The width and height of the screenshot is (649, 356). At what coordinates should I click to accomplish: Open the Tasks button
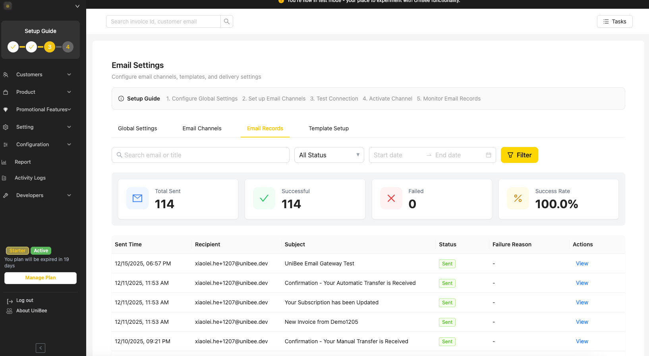pos(615,21)
